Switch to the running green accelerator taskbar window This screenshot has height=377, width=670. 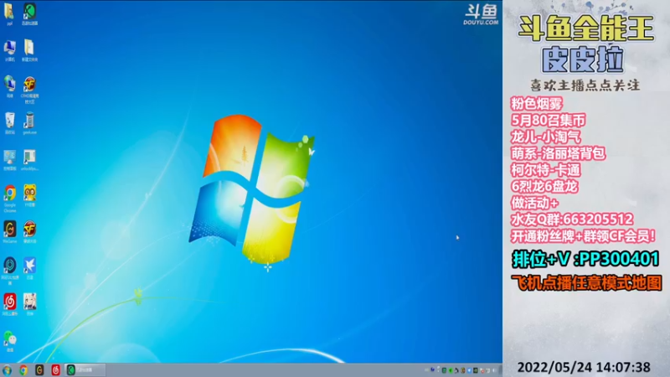[85, 370]
